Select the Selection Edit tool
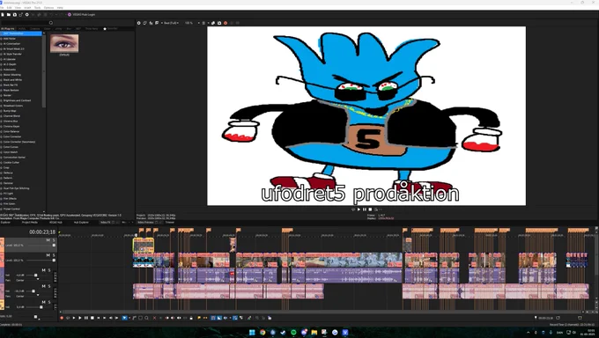The width and height of the screenshot is (599, 338). click(x=140, y=318)
